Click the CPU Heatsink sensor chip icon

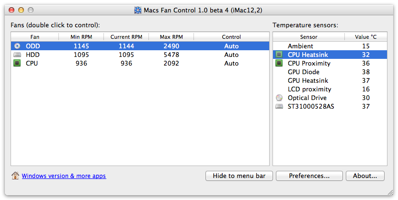tap(279, 55)
